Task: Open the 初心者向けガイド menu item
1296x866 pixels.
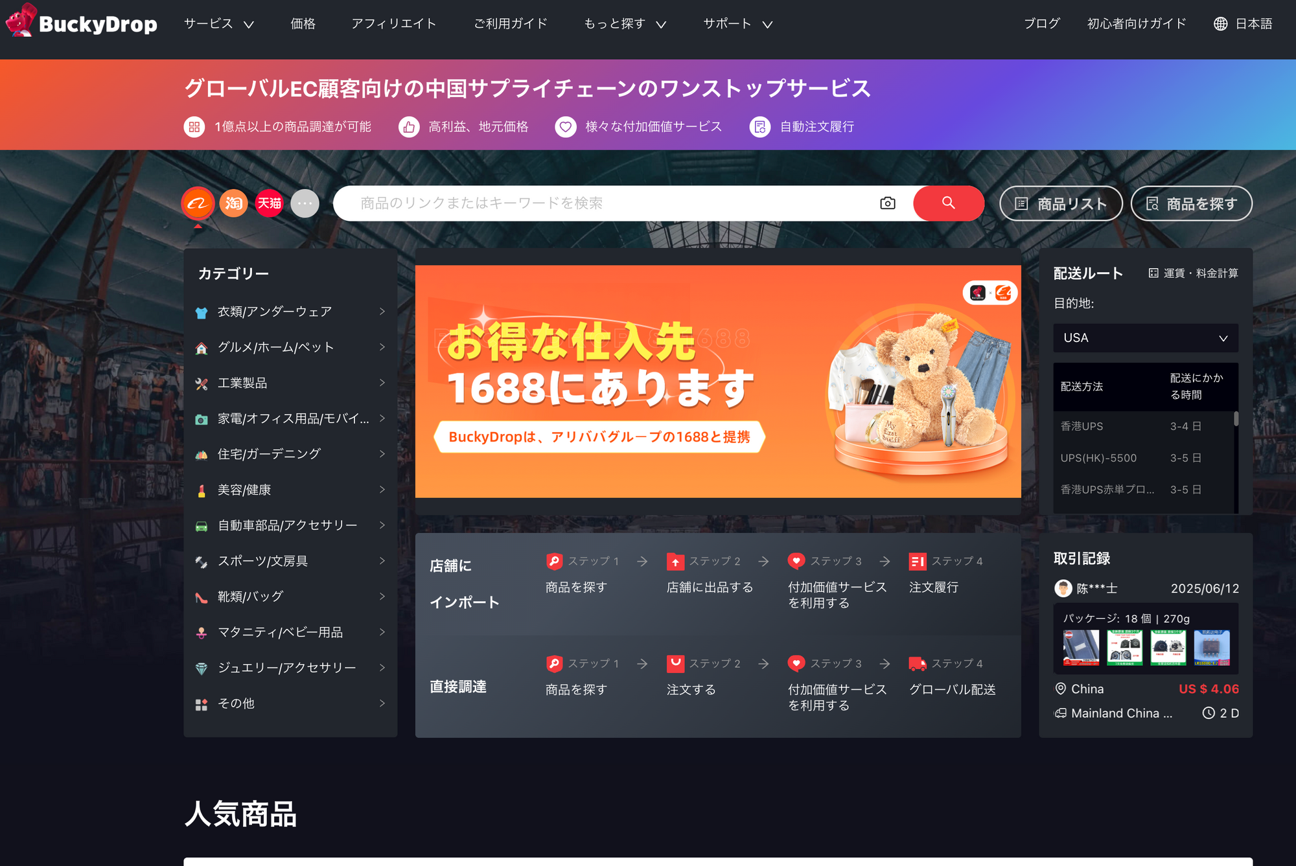Action: [x=1137, y=24]
